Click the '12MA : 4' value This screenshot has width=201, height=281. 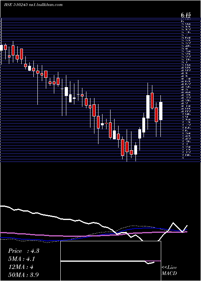(21, 267)
